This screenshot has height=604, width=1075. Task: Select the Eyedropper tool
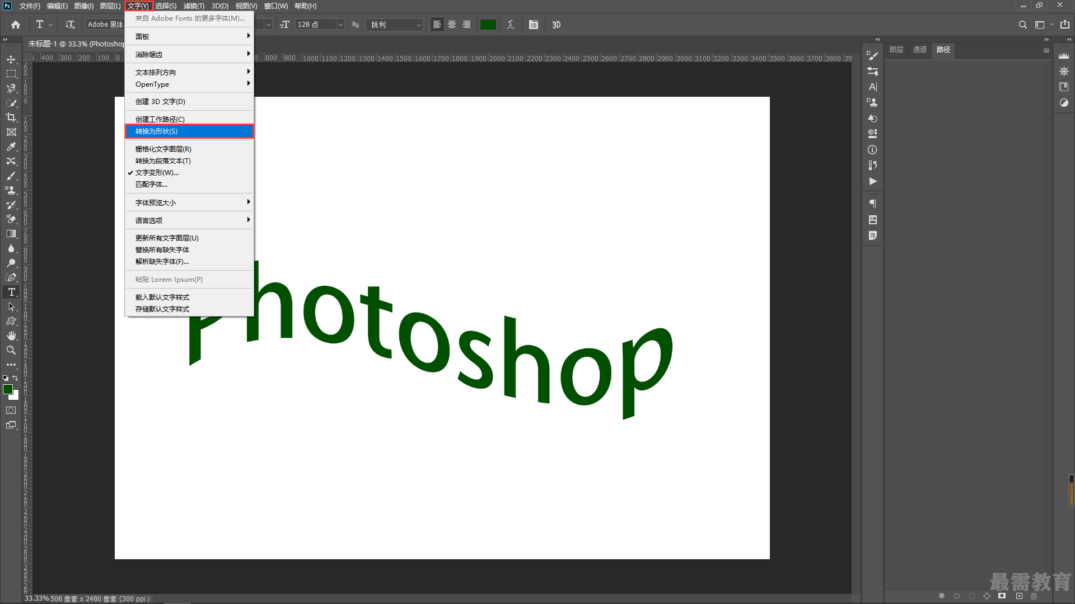click(11, 147)
